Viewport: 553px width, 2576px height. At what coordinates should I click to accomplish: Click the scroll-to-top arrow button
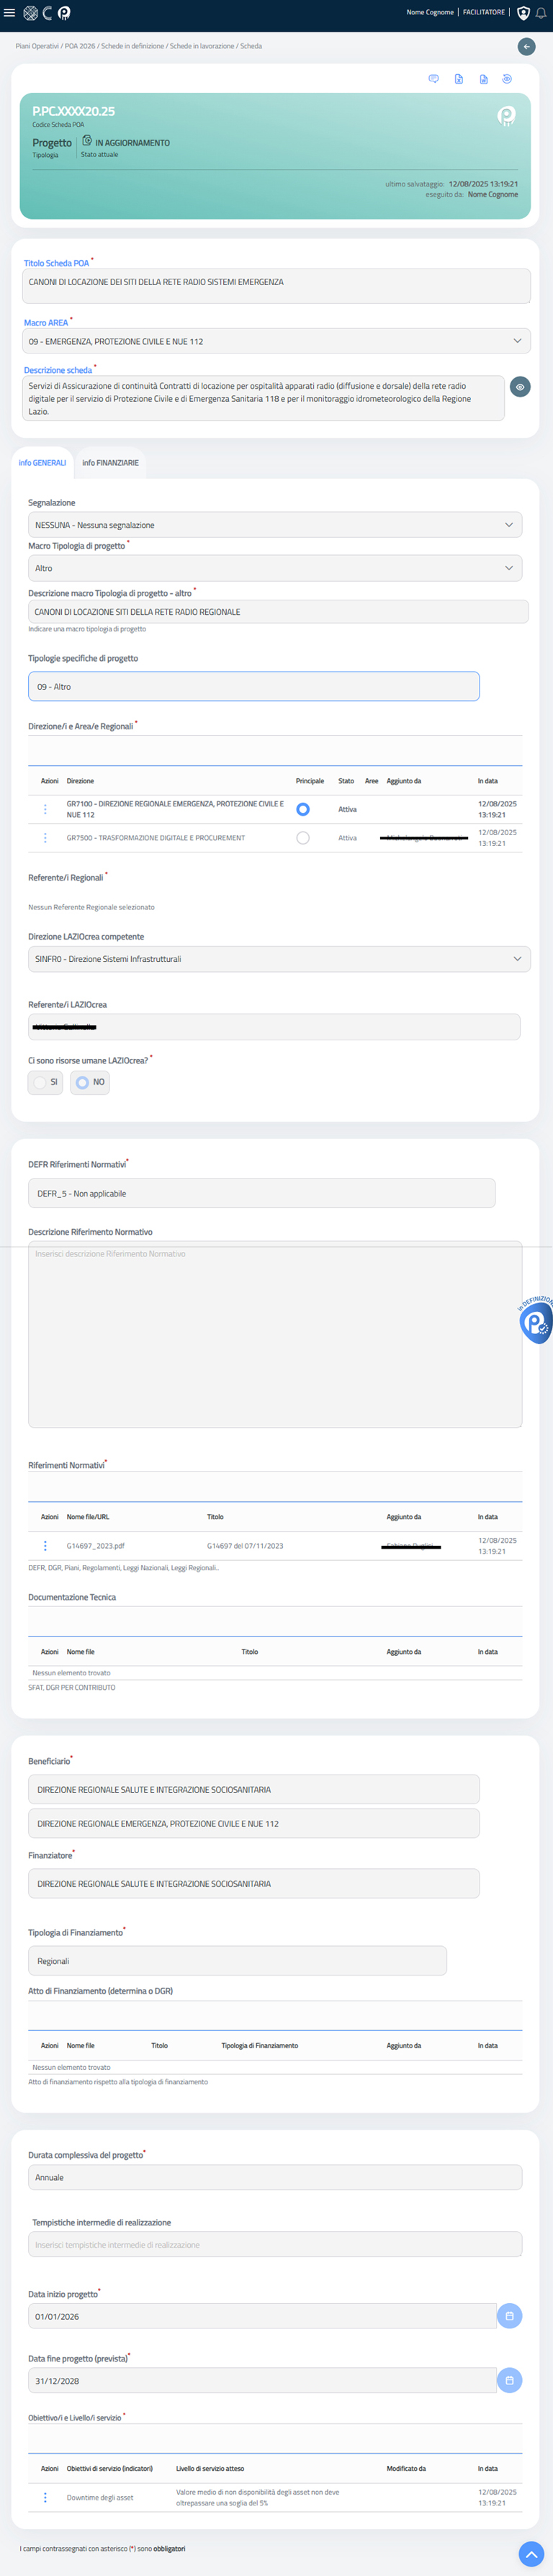(531, 2553)
